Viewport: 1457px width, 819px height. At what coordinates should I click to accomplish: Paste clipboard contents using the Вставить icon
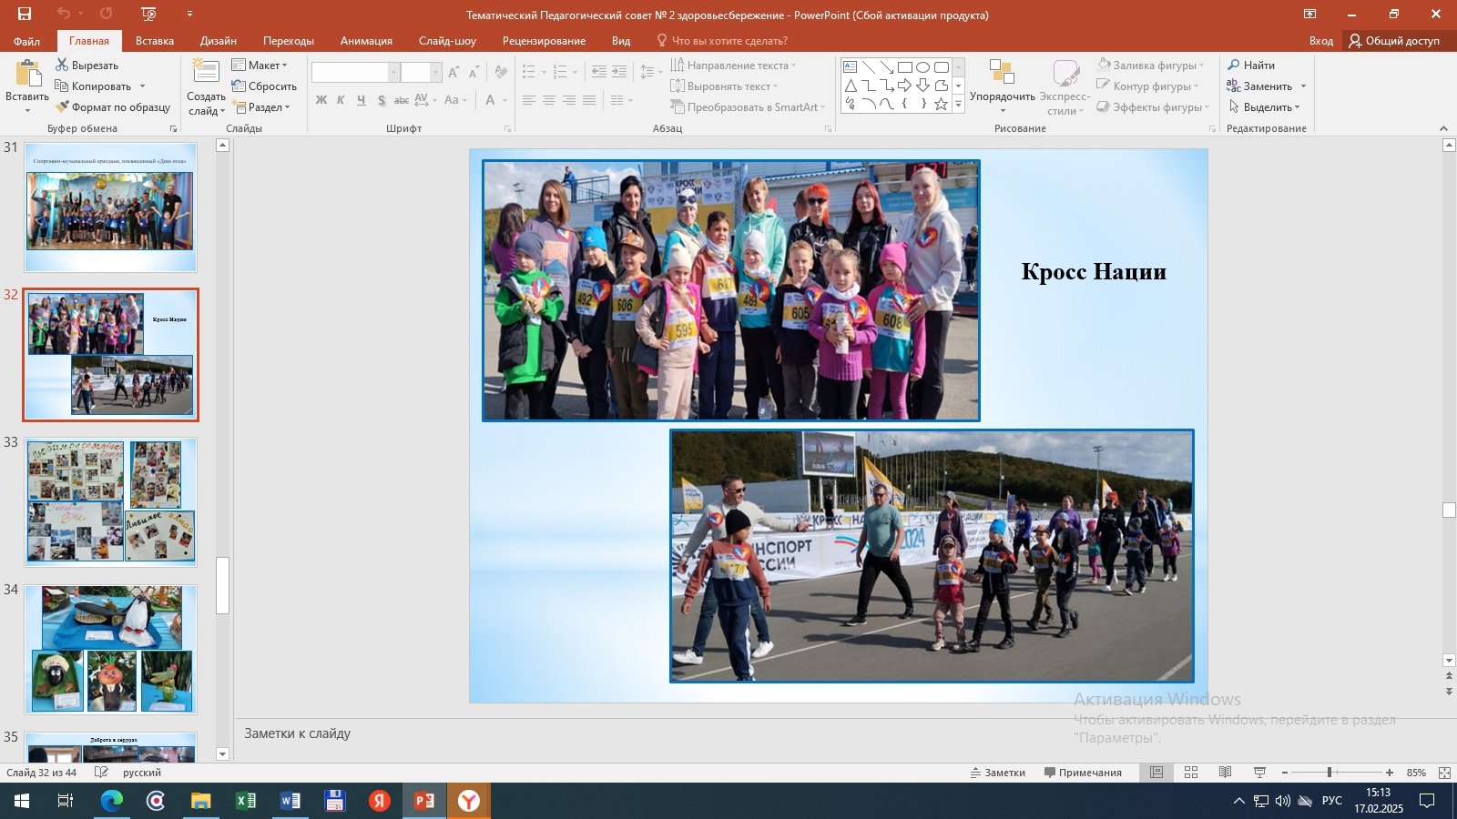[x=27, y=73]
